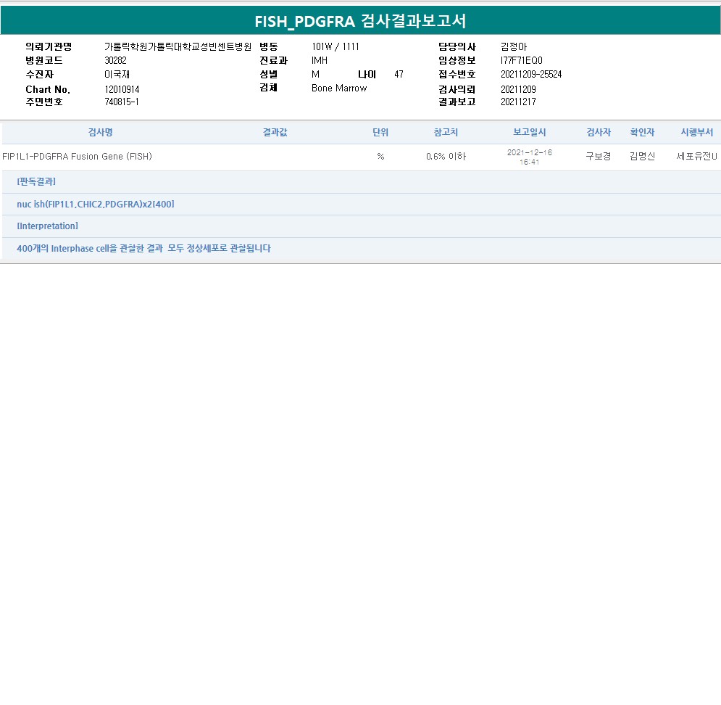Click the 나이 label
The image size is (721, 705).
tap(367, 74)
